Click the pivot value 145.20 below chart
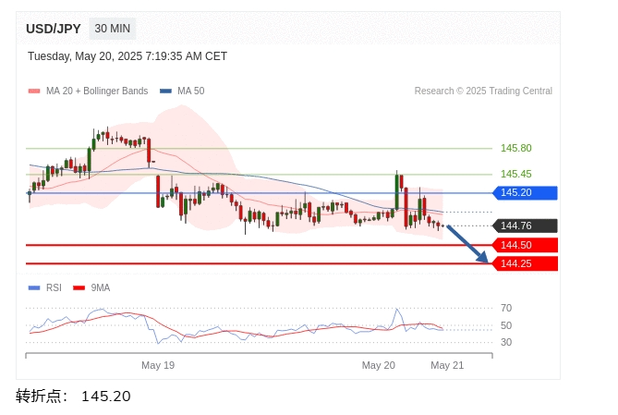 click(x=106, y=397)
